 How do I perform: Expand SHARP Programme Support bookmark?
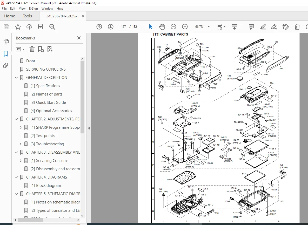coord(21,127)
